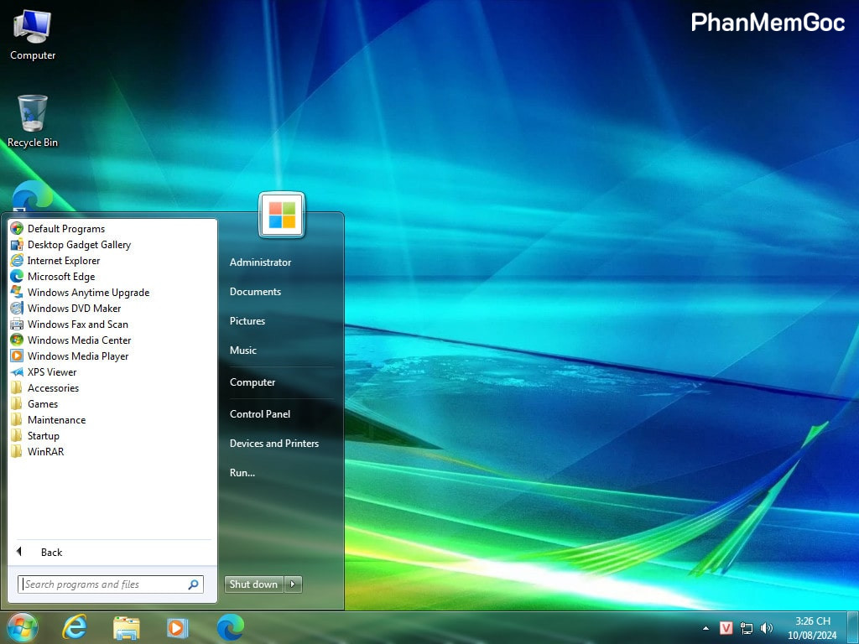Go Back to the previous Start menu view
This screenshot has height=644, width=859.
pos(50,553)
